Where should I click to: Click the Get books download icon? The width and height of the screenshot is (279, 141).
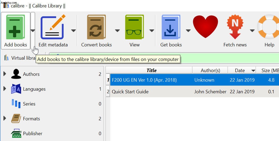171,27
